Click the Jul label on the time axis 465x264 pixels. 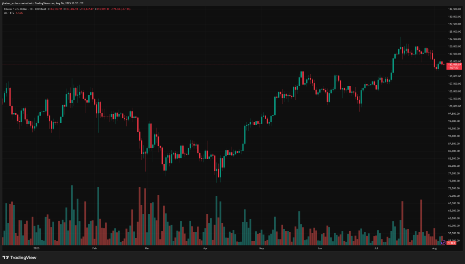click(x=376, y=248)
